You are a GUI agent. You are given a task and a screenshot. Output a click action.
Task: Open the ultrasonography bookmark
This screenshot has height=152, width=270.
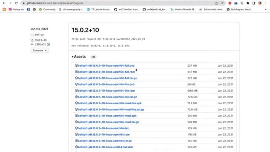pyautogui.click(x=71, y=9)
